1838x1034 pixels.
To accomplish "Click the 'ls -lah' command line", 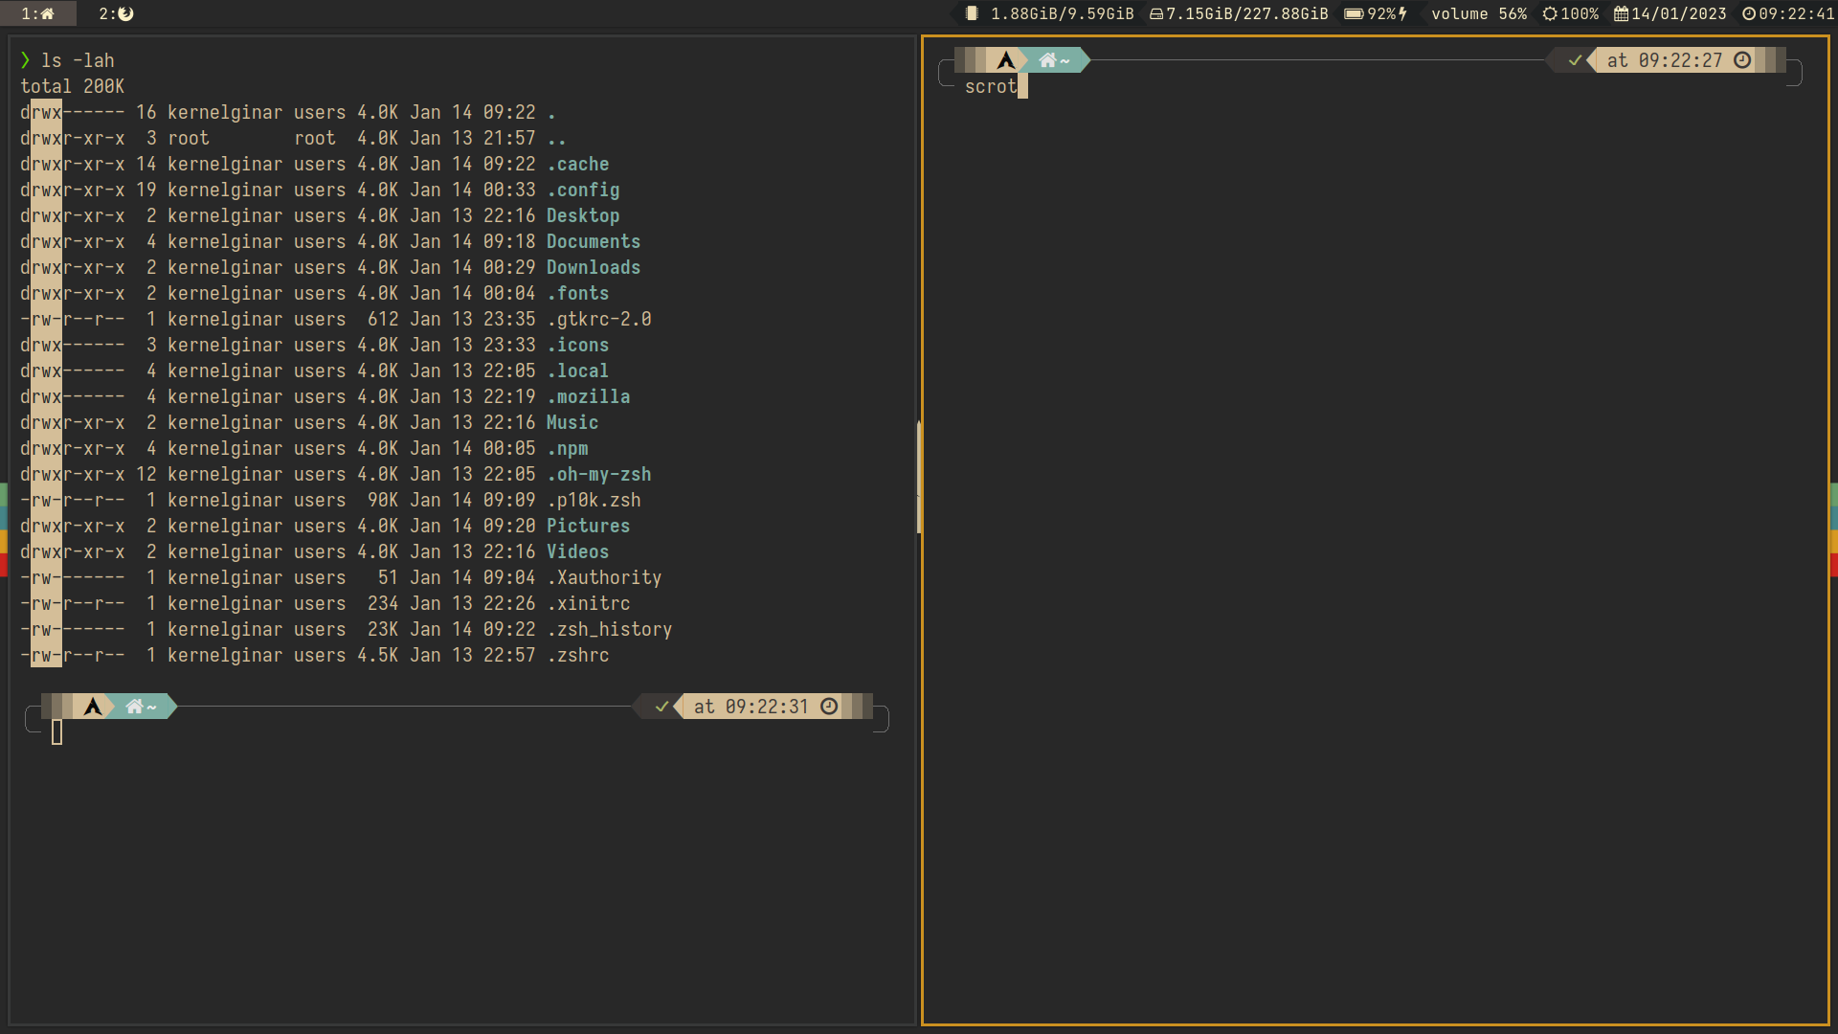I will [78, 60].
